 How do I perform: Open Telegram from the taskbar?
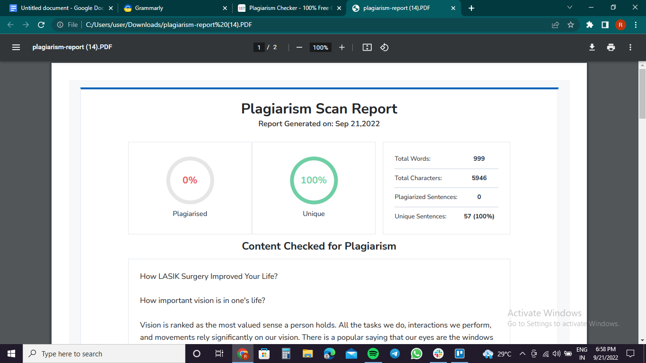pyautogui.click(x=394, y=354)
